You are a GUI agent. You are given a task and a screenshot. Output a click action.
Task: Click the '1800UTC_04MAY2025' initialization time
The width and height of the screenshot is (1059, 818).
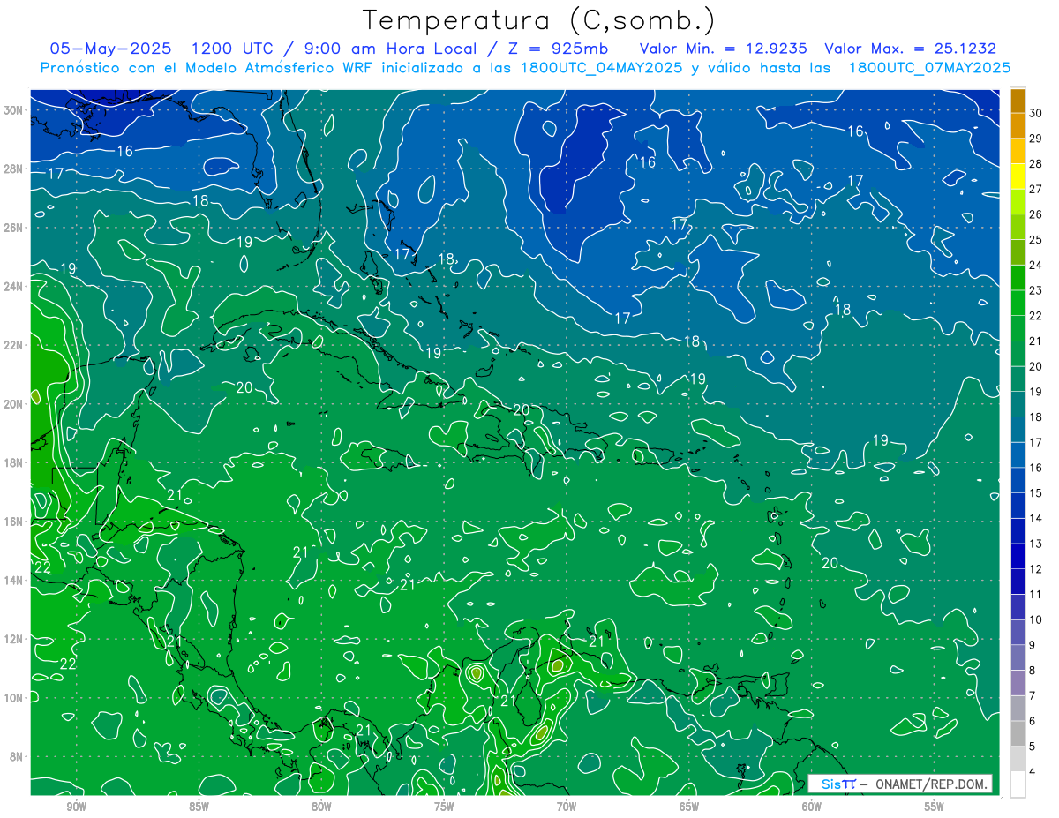(598, 68)
